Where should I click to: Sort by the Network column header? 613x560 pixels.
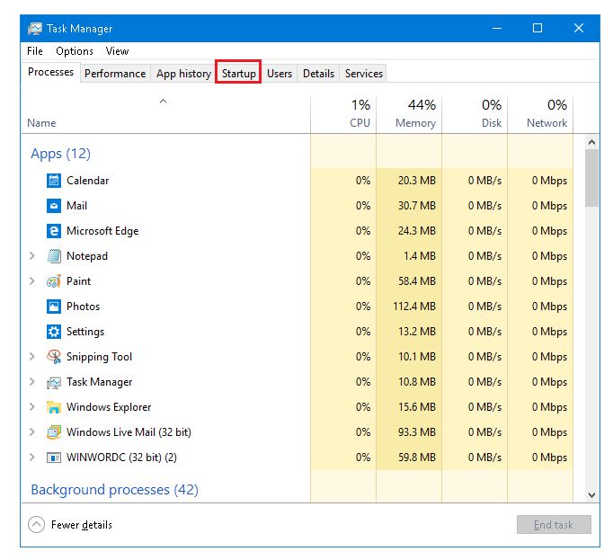point(540,114)
